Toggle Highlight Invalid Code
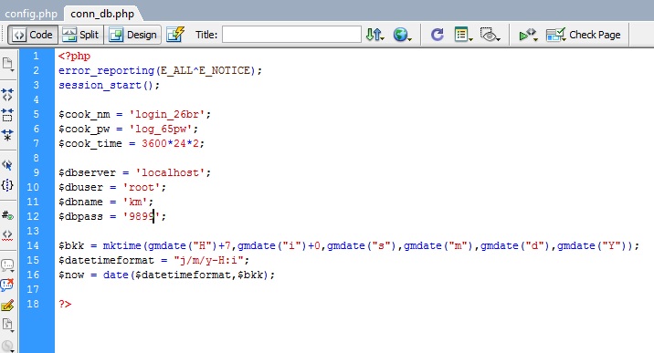This screenshot has height=353, width=654. point(7,235)
